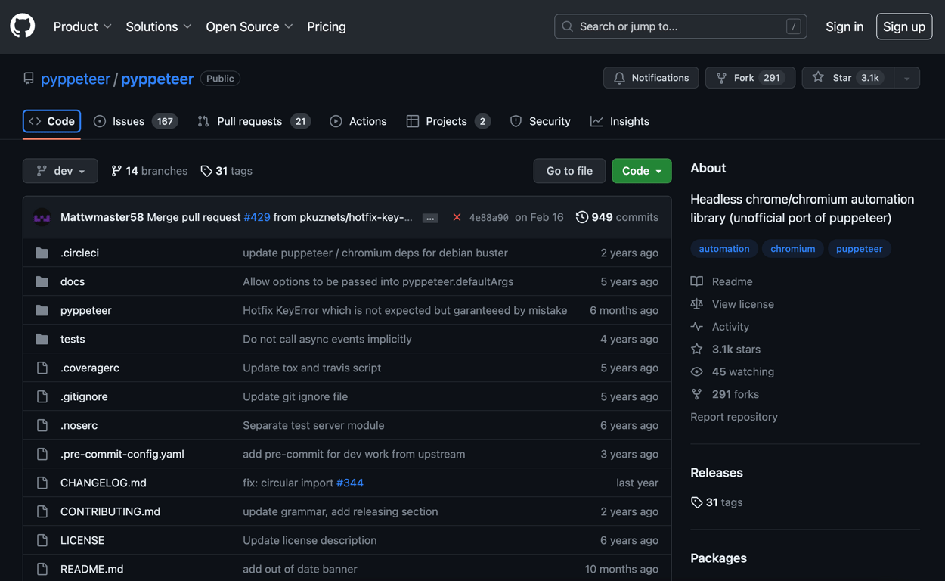The image size is (945, 581).
Task: Click the Activity pulse icon
Action: pyautogui.click(x=697, y=327)
